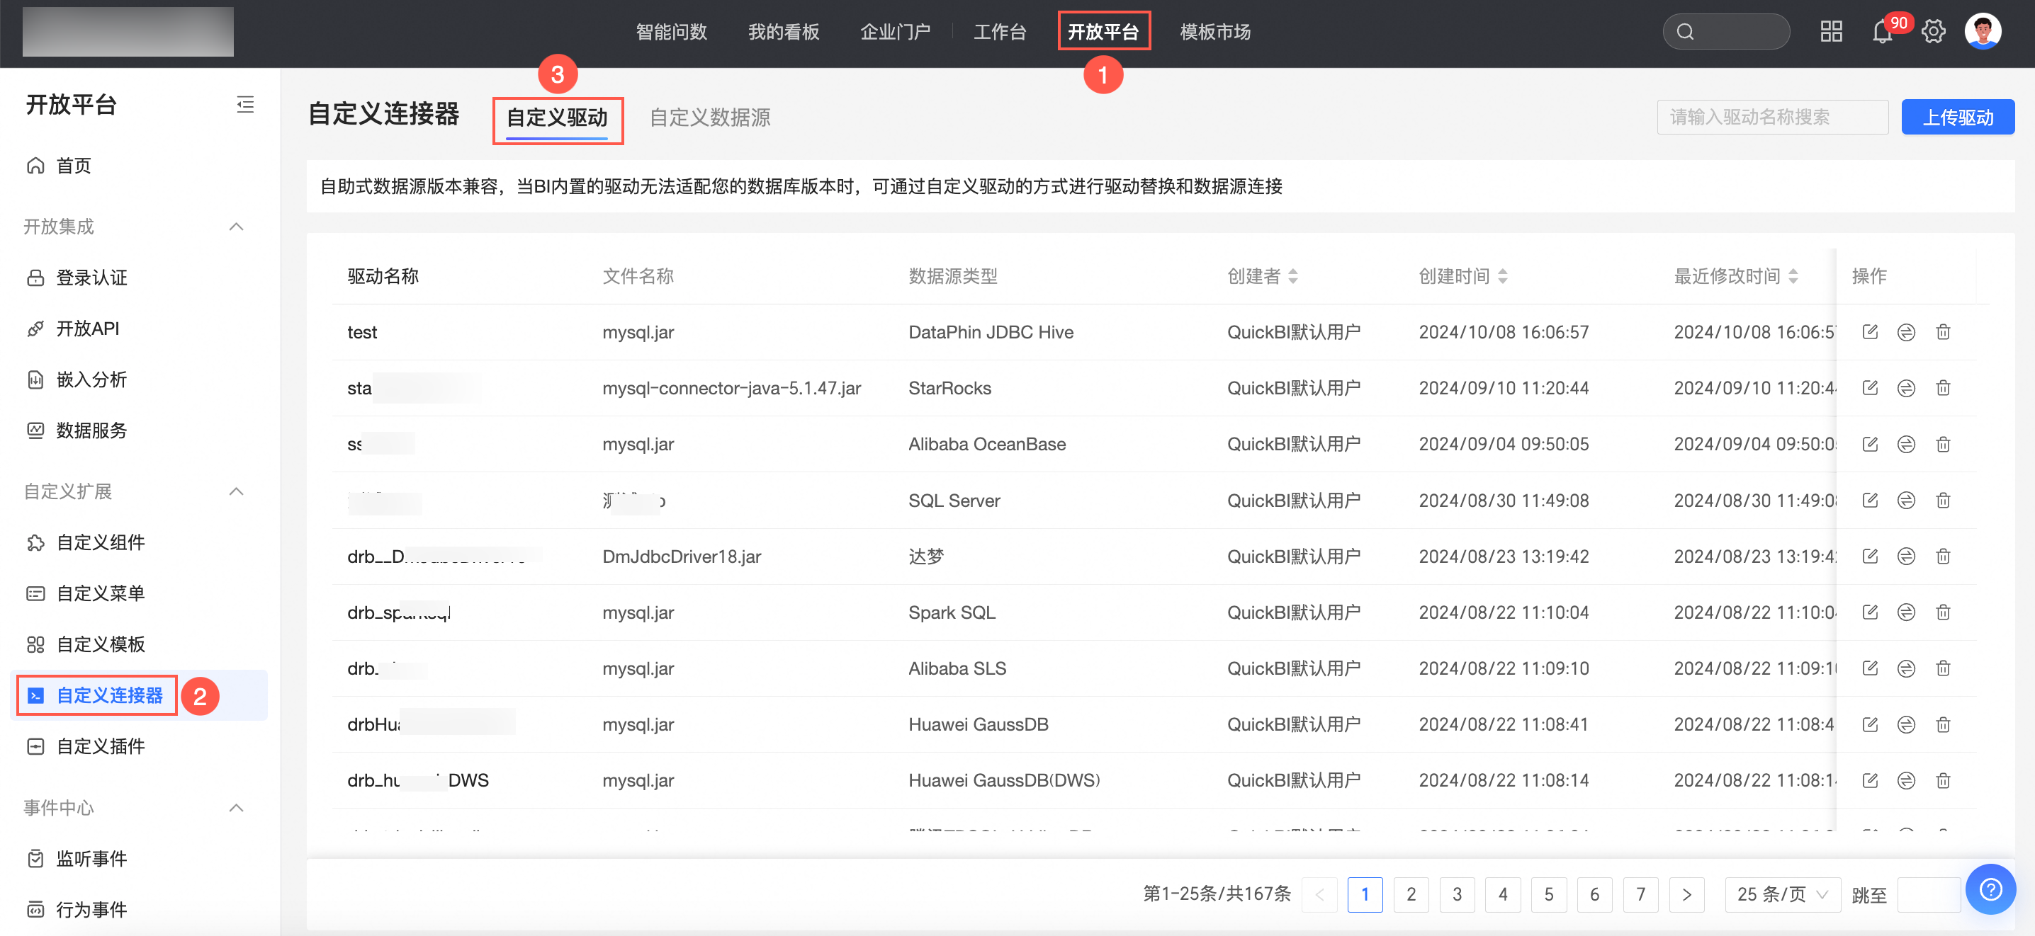
Task: Replace driver for test row
Action: coord(1906,331)
